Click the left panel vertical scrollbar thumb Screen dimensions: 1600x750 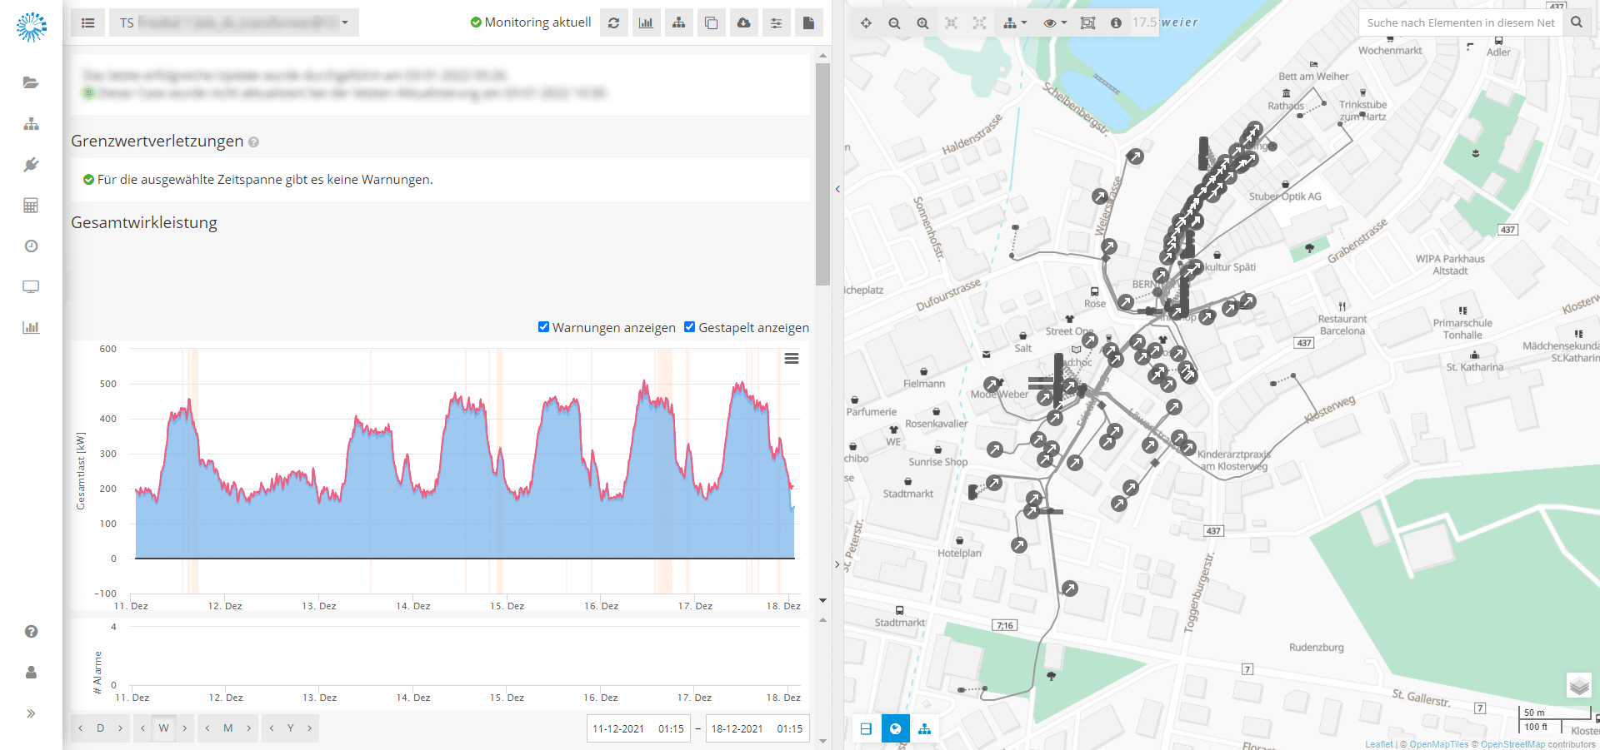[x=822, y=175]
